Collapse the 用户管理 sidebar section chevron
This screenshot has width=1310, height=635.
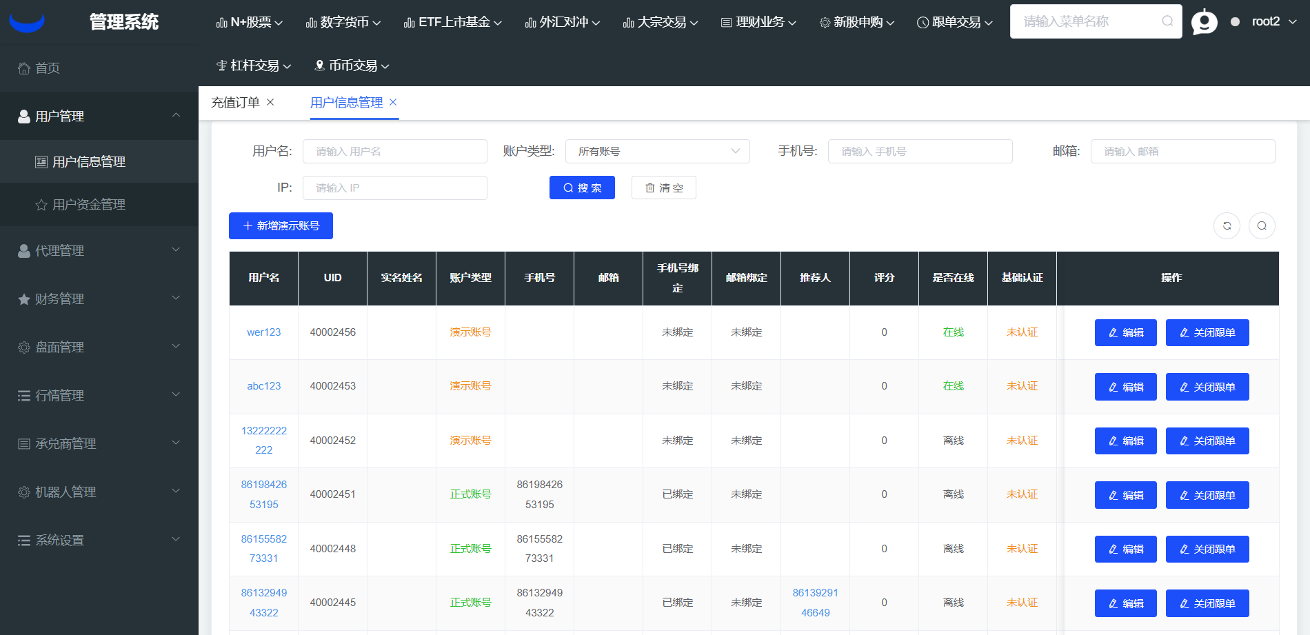pyautogui.click(x=176, y=116)
